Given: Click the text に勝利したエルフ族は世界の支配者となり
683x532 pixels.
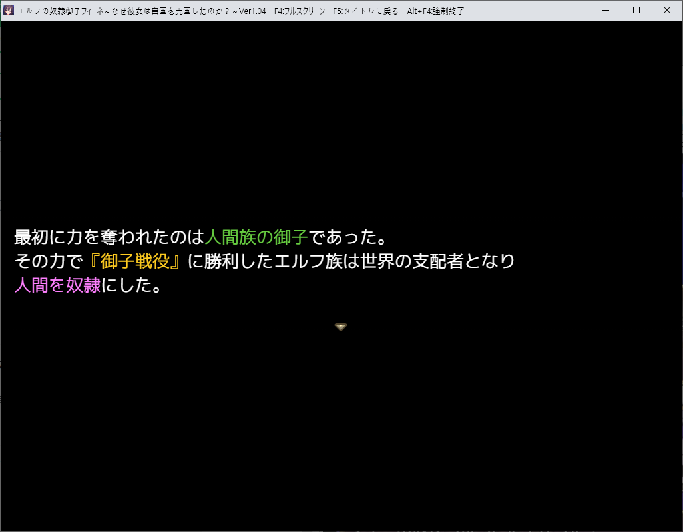Looking at the screenshot, I should click(351, 261).
